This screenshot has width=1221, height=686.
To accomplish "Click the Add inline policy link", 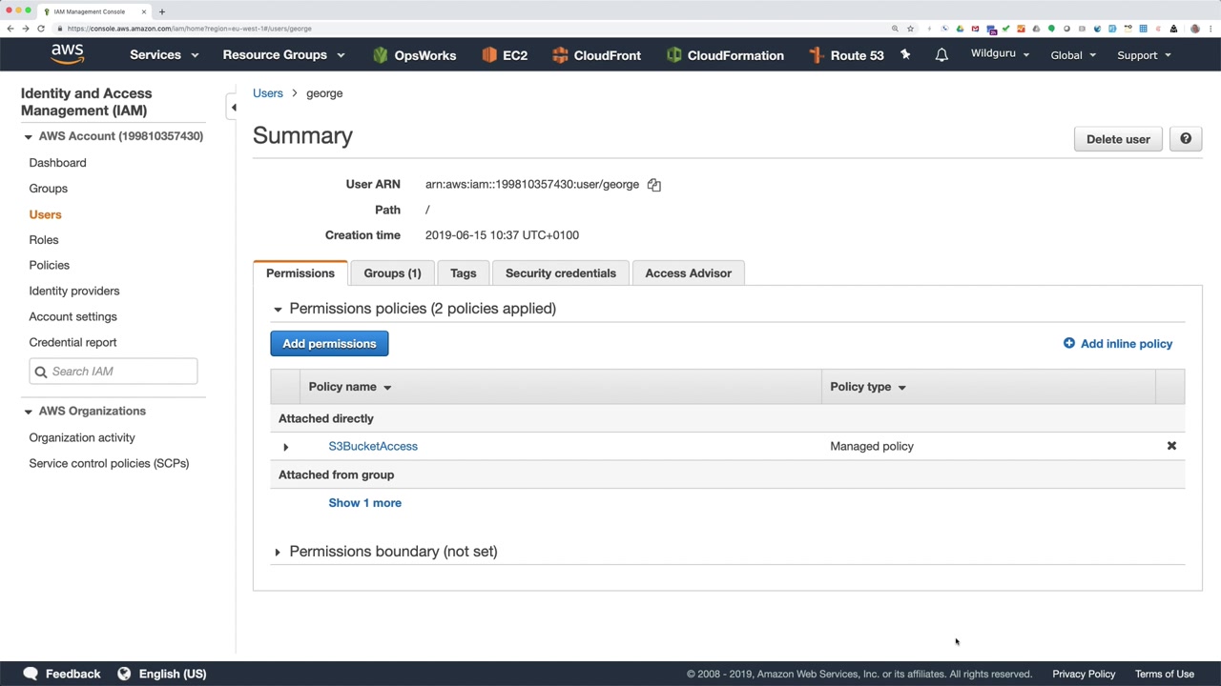I will [x=1118, y=344].
